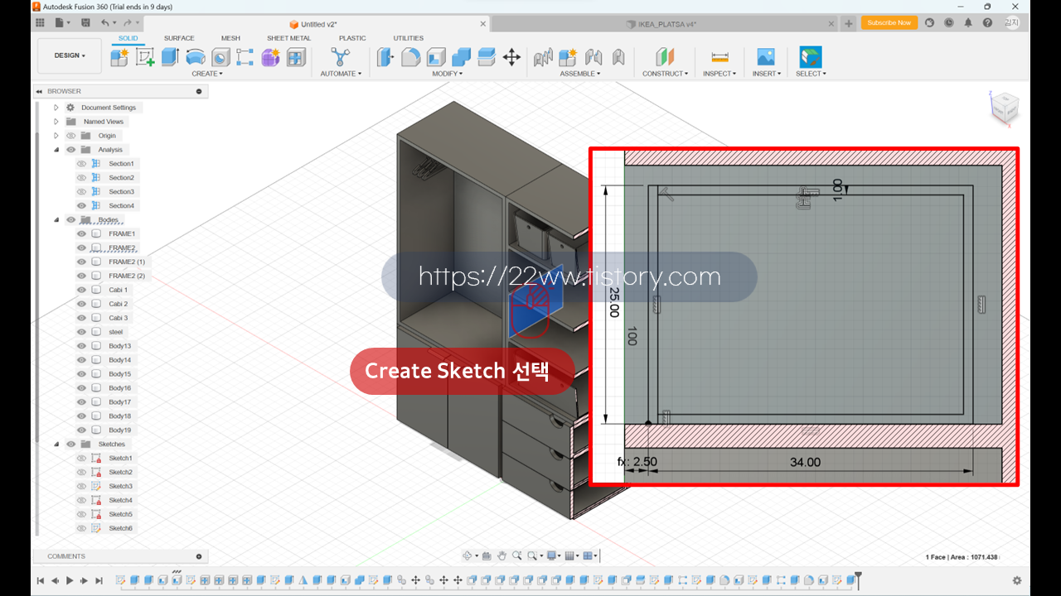Open the CREATE dropdown menu

pyautogui.click(x=207, y=74)
